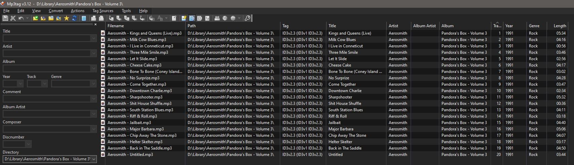Click the title cell 'Riff & Roll'
Image resolution: width=574 pixels, height=165 pixels.
pyautogui.click(x=338, y=116)
